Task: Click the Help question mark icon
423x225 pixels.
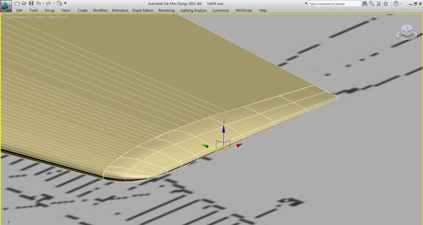Action: click(x=396, y=4)
